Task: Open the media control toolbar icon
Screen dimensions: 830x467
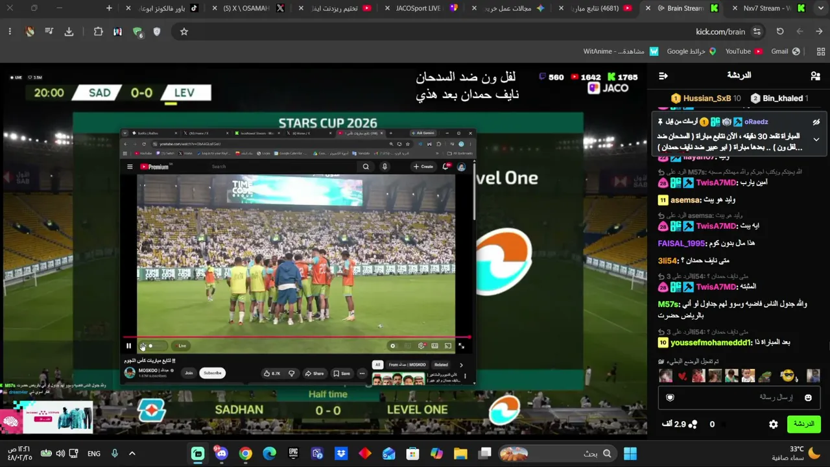Action: click(x=49, y=31)
